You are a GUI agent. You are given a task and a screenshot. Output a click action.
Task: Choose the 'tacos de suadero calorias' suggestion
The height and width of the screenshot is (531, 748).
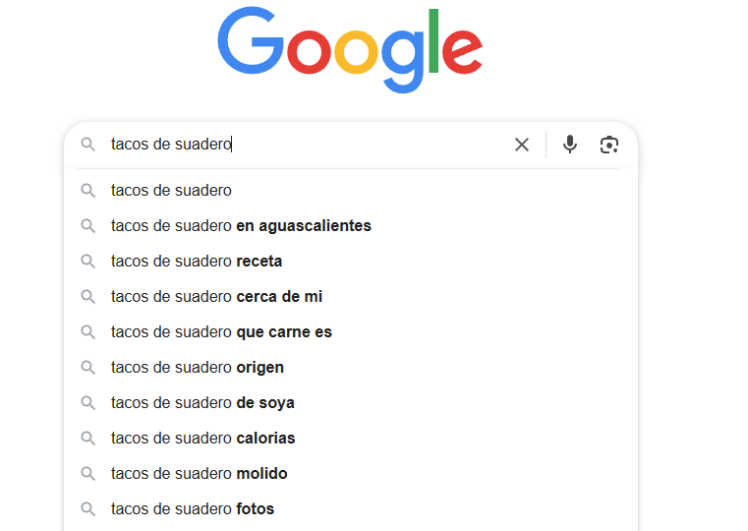point(202,439)
